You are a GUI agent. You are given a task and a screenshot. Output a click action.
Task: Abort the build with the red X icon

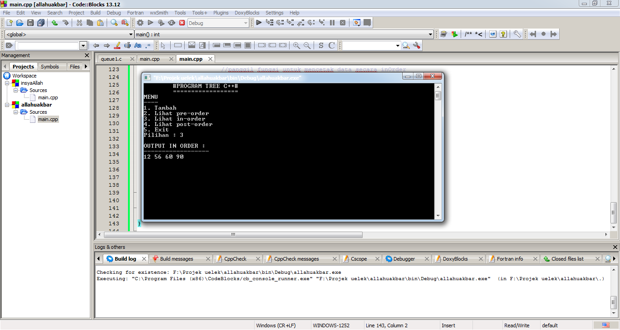182,23
